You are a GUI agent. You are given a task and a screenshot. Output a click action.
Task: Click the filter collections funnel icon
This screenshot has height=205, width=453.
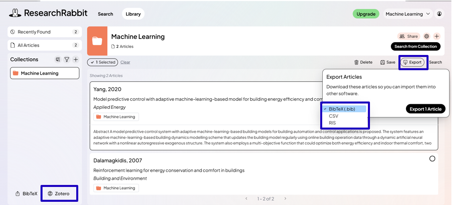[x=67, y=59]
